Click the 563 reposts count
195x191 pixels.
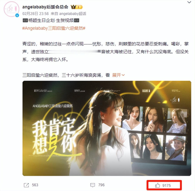(x=35, y=185)
